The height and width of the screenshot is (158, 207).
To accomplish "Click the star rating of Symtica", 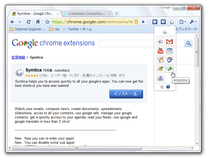I will pyautogui.click(x=32, y=75).
